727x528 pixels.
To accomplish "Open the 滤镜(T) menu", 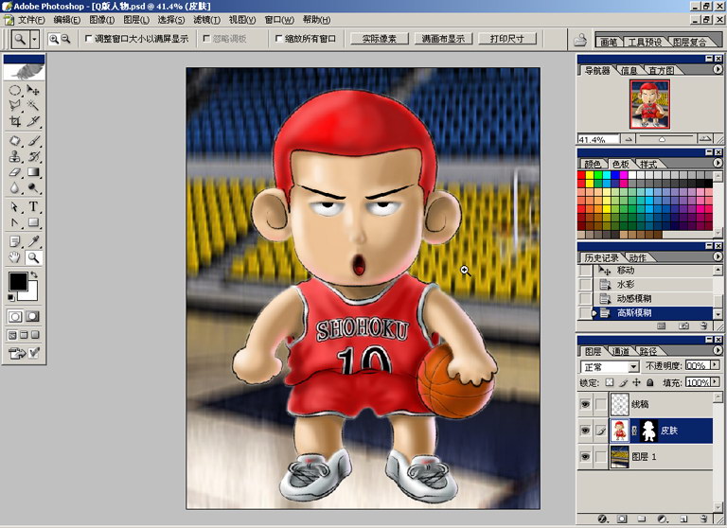I will (x=206, y=20).
